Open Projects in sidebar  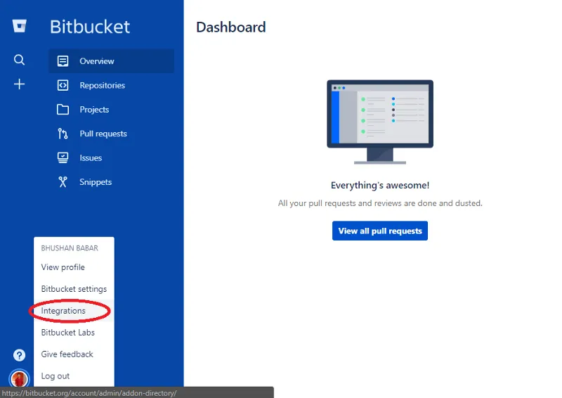(x=112, y=110)
